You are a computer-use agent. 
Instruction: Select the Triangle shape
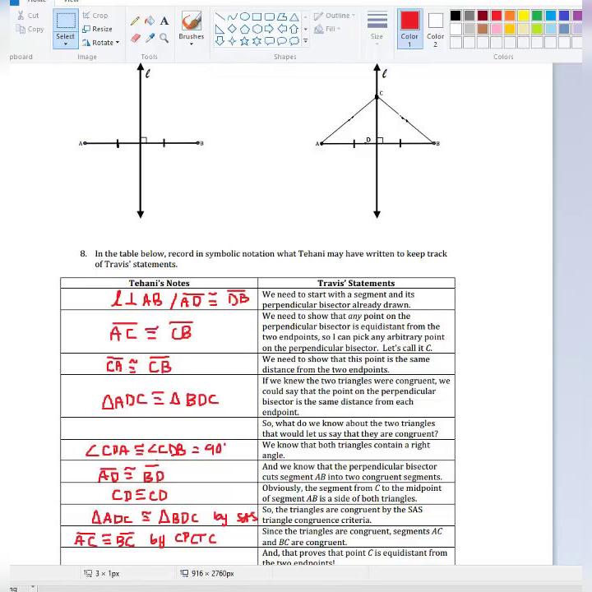[294, 16]
